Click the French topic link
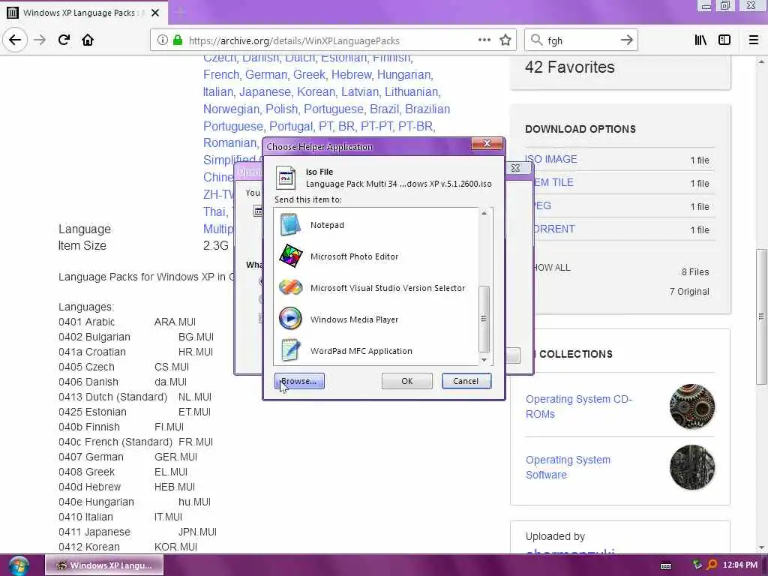This screenshot has width=768, height=576. (x=221, y=74)
